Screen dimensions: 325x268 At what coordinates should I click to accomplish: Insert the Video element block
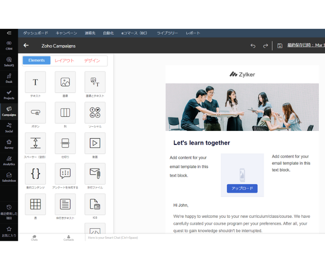(x=95, y=143)
